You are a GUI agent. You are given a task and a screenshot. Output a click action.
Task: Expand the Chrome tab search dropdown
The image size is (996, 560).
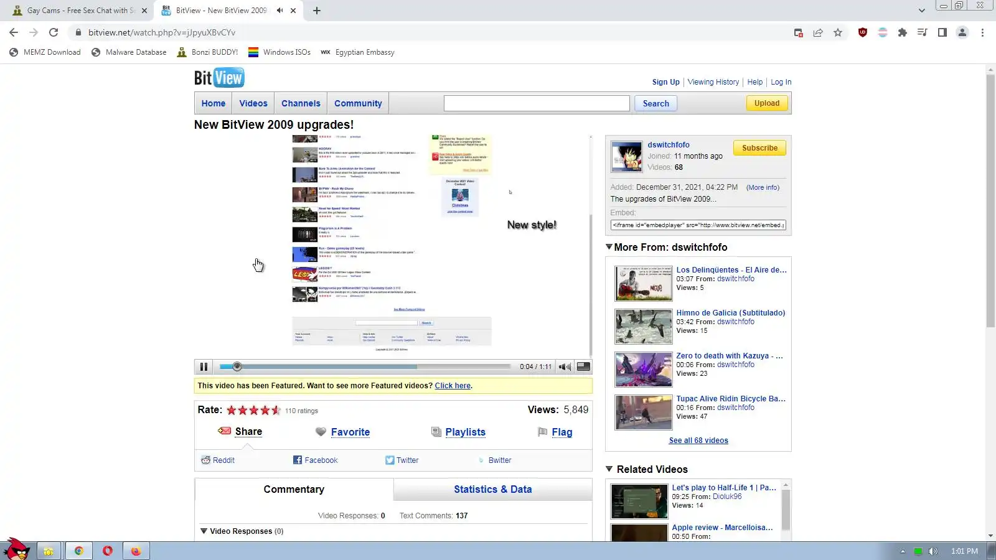[x=921, y=11]
